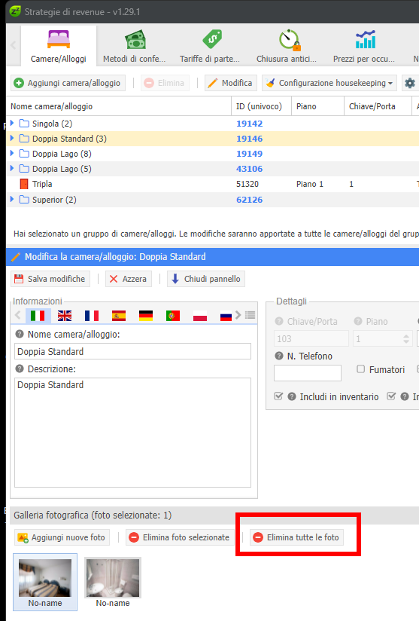This screenshot has width=419, height=621.
Task: Click the N. Telefono input field
Action: 308,373
